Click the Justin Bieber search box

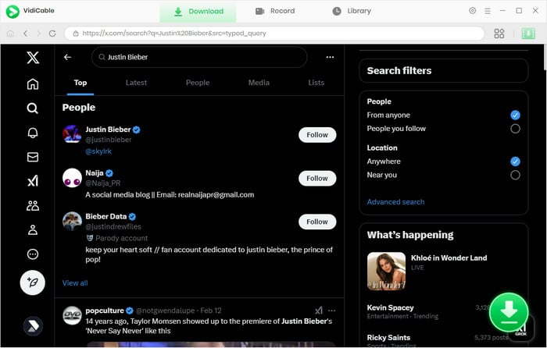coord(199,57)
